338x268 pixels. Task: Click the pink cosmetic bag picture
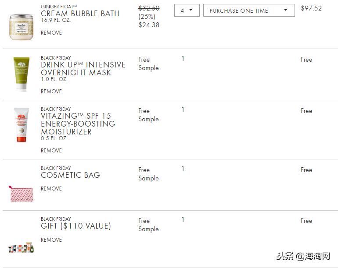[x=22, y=194]
